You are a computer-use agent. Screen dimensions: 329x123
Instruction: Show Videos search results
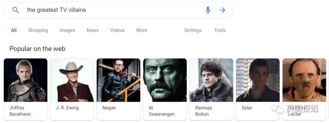117,30
